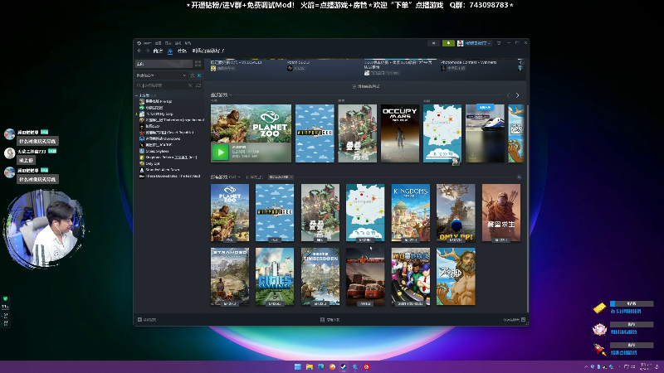Screen dimensions: 664x373
Task: Open Timberborn cover in all games grid
Action: tap(320, 277)
